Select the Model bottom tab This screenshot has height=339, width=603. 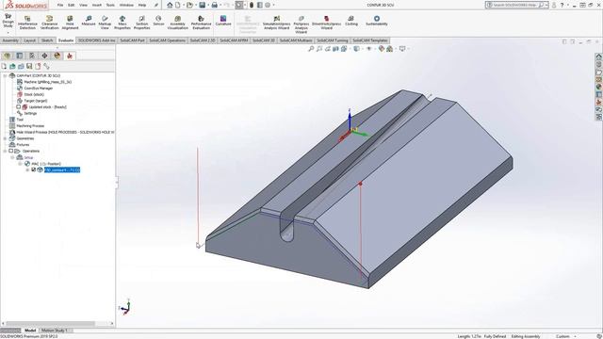click(x=30, y=331)
